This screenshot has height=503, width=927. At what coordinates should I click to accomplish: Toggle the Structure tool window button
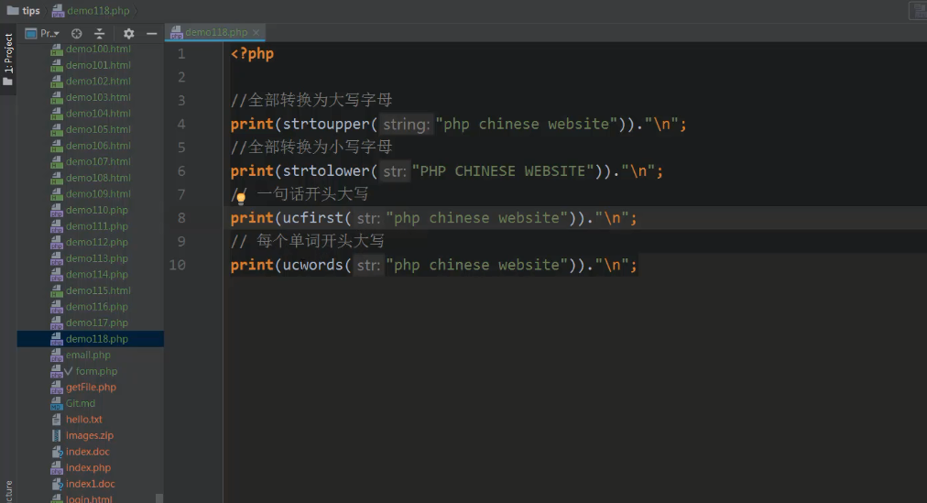(8, 490)
